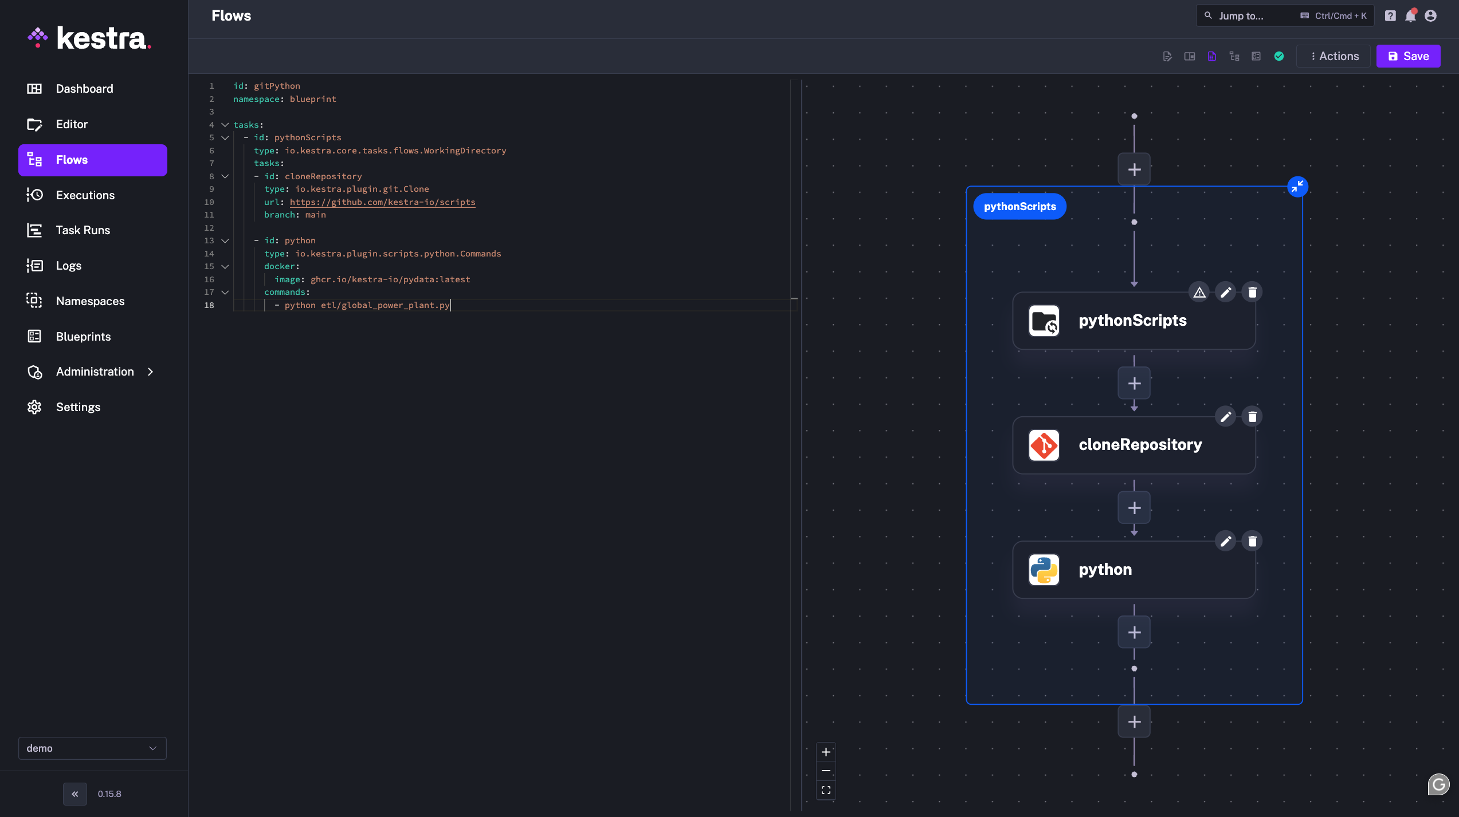Open the flow documentation icon in top toolbar
Image resolution: width=1459 pixels, height=817 pixels.
click(x=1211, y=56)
